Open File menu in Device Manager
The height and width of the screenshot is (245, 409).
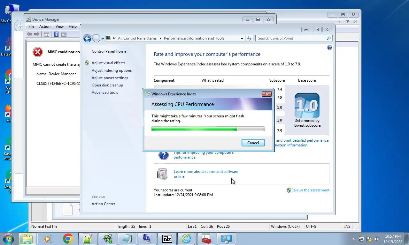pos(31,26)
